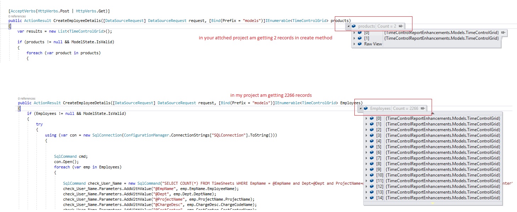The height and width of the screenshot is (212, 517).
Task: Click 'foreach (var emp in Employees)' line
Action: [x=88, y=167]
